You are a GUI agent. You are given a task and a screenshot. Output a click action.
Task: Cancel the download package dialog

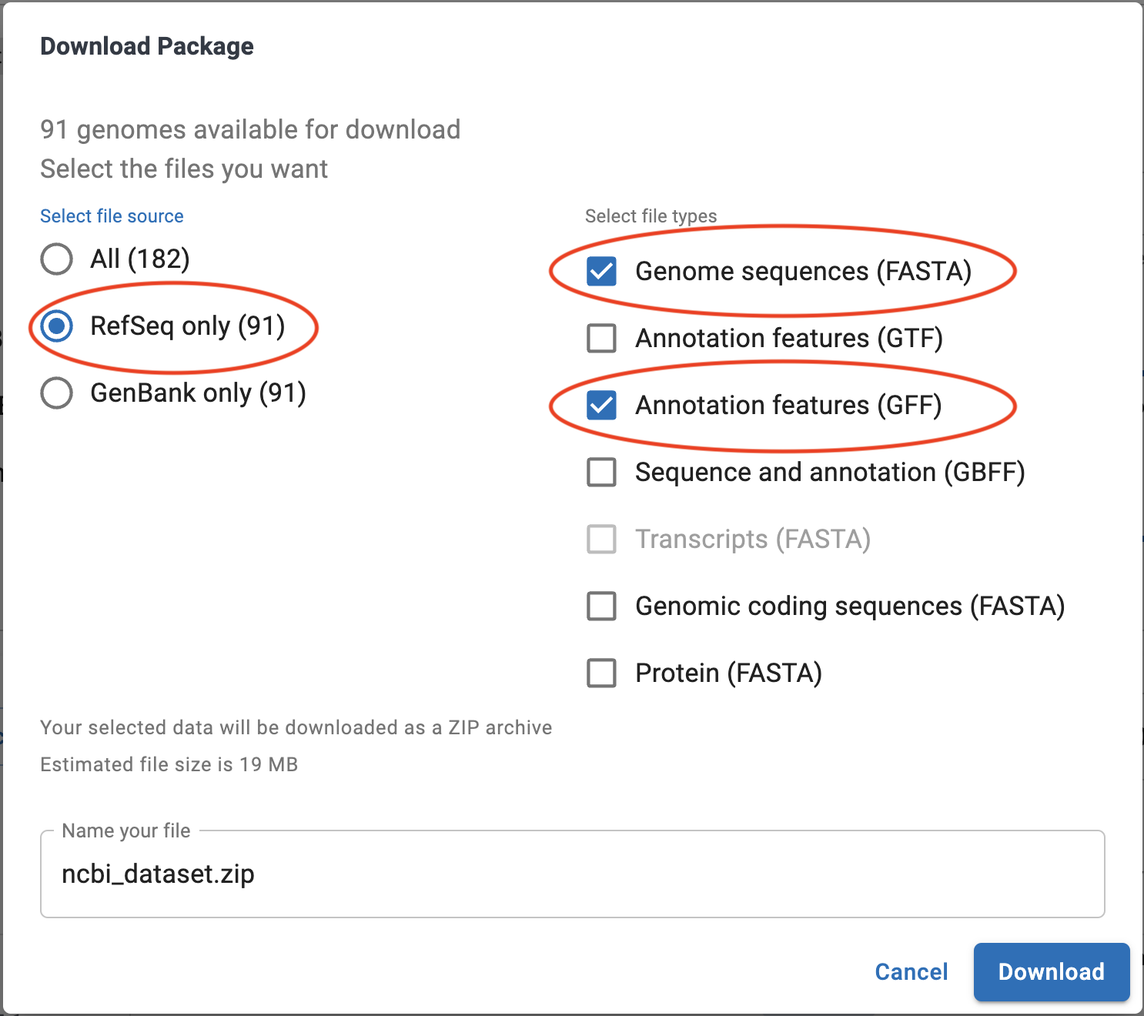point(911,972)
